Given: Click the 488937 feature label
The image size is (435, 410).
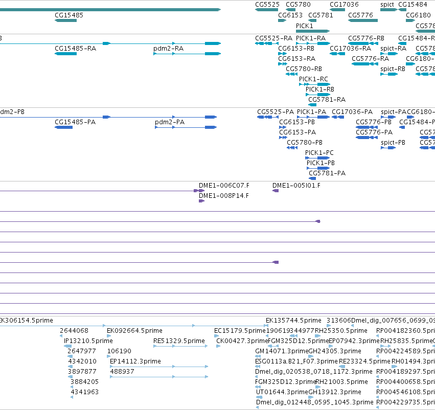Looking at the screenshot, I should click(122, 372).
